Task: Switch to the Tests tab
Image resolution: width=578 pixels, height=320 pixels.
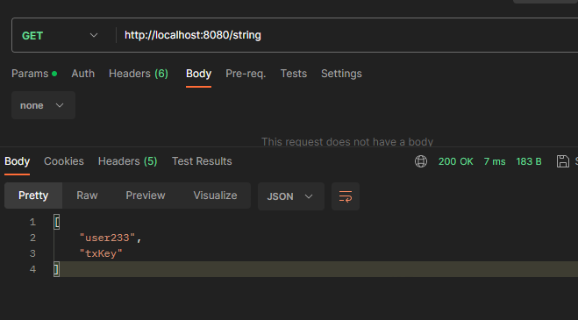Action: [294, 74]
